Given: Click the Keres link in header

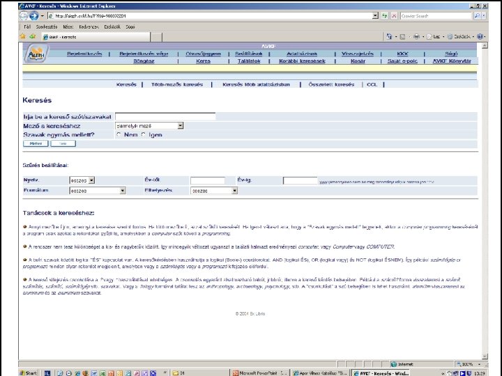Looking at the screenshot, I should pyautogui.click(x=204, y=61).
